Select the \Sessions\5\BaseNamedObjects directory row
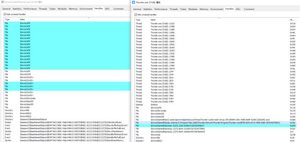Viewport: 300px width, 142px height. click(67, 119)
